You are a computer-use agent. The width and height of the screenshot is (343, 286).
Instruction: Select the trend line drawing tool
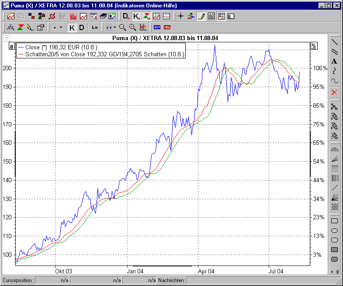pyautogui.click(x=334, y=42)
